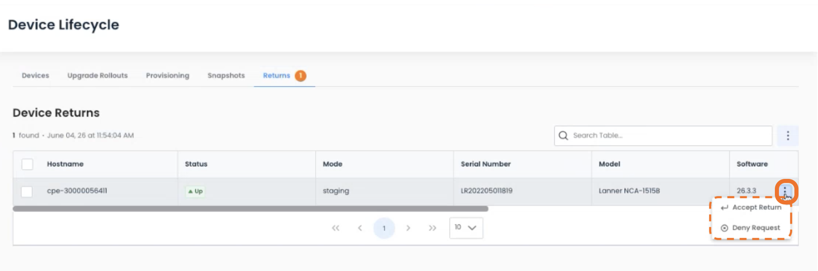The width and height of the screenshot is (818, 271).
Task: Go to last page double-arrow
Action: (x=432, y=228)
